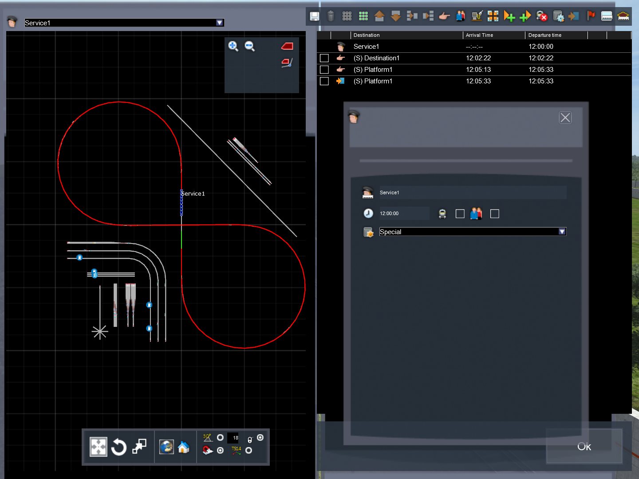The width and height of the screenshot is (639, 479).
Task: Select the rotate tool in bottom toolbar
Action: coord(119,447)
